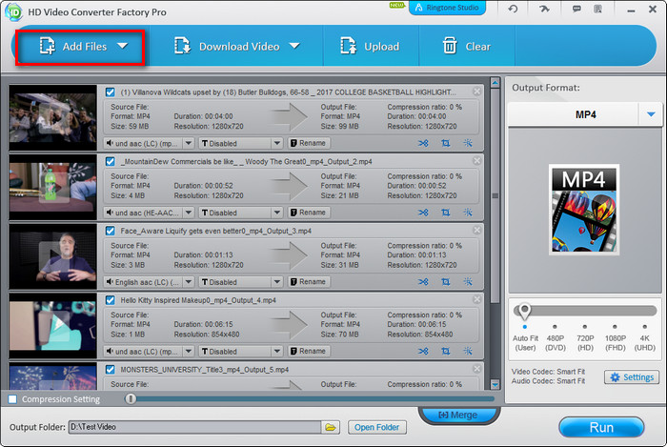Click the crop icon for MountainDew video
This screenshot has width=667, height=447.
(445, 213)
